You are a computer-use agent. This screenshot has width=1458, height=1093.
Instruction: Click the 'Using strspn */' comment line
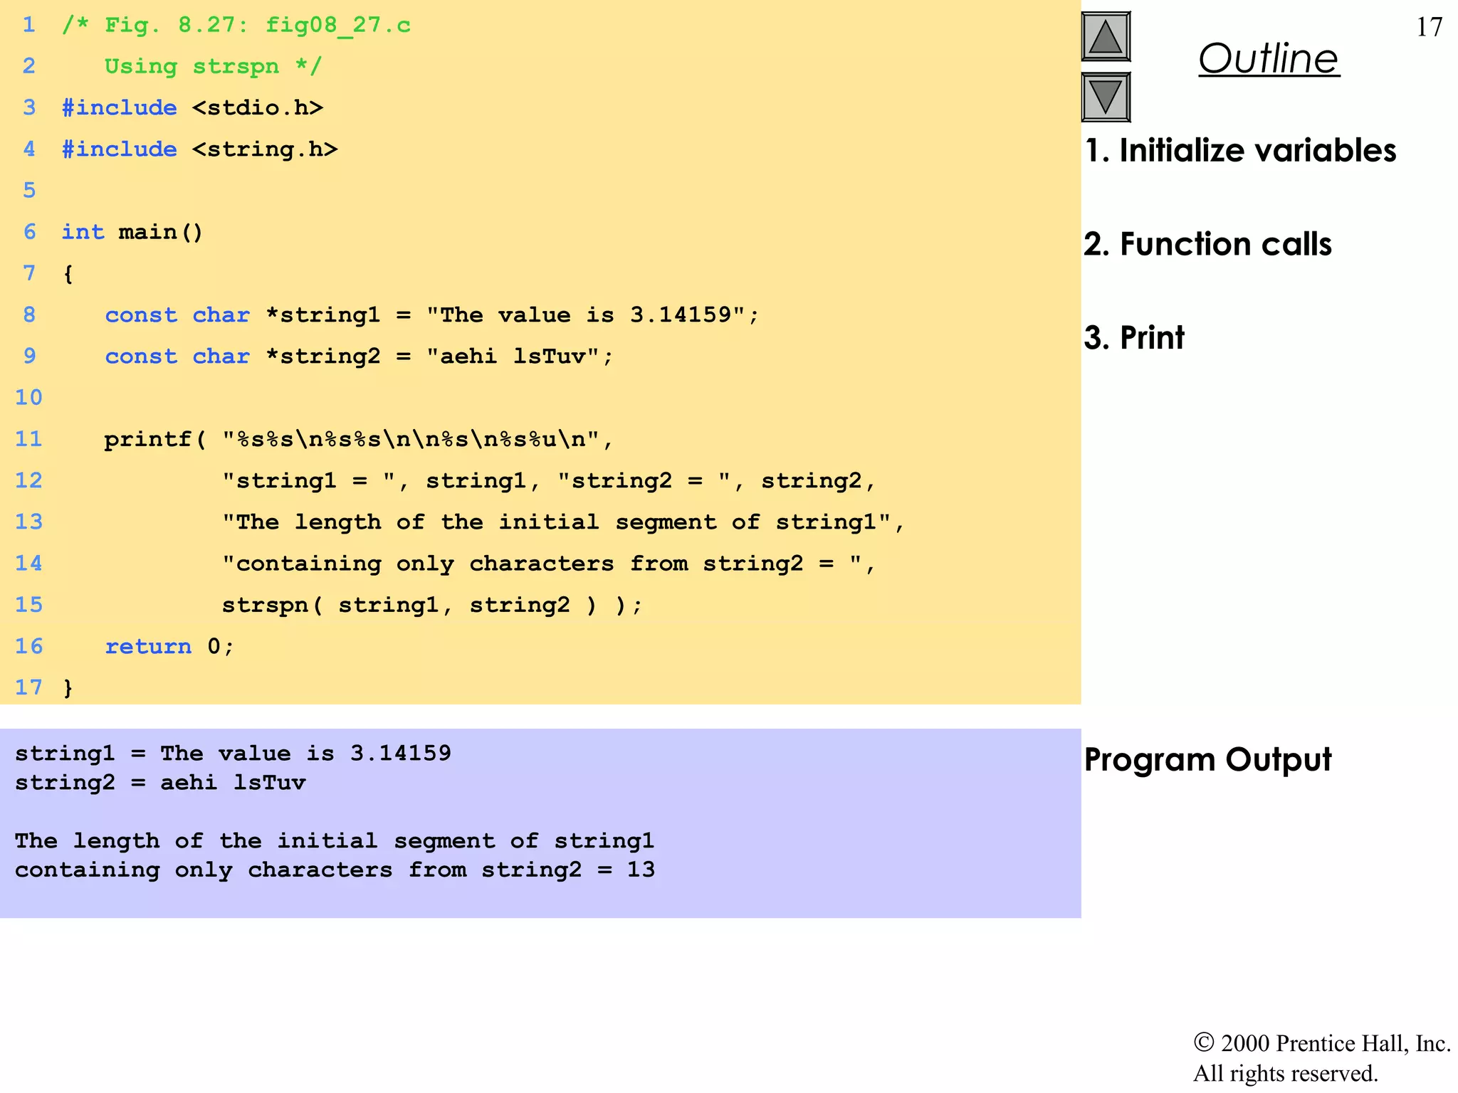213,66
